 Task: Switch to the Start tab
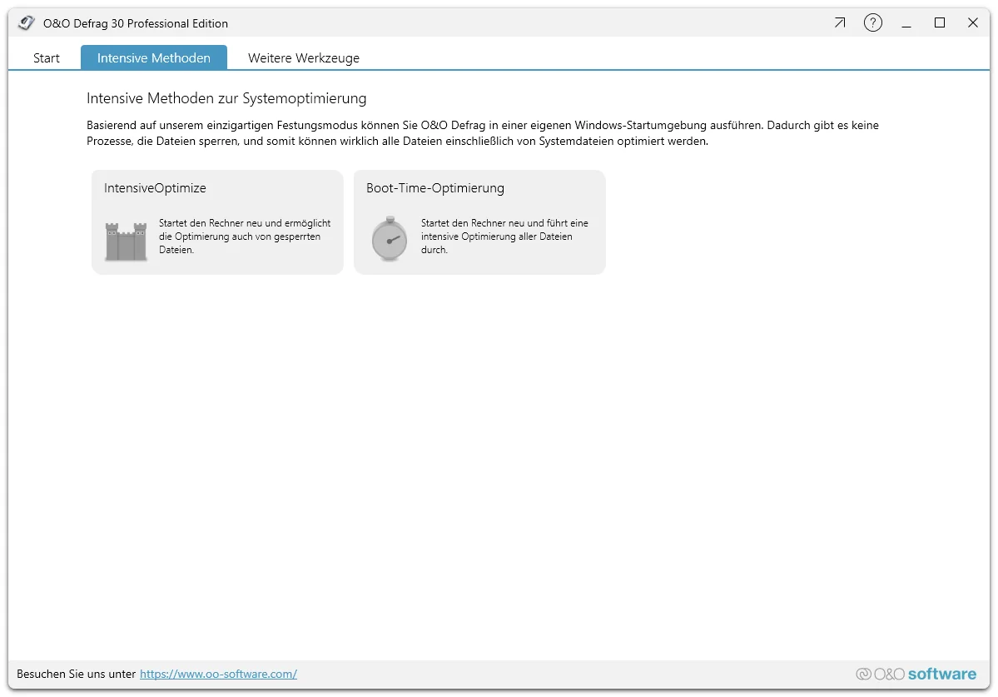[x=47, y=57]
